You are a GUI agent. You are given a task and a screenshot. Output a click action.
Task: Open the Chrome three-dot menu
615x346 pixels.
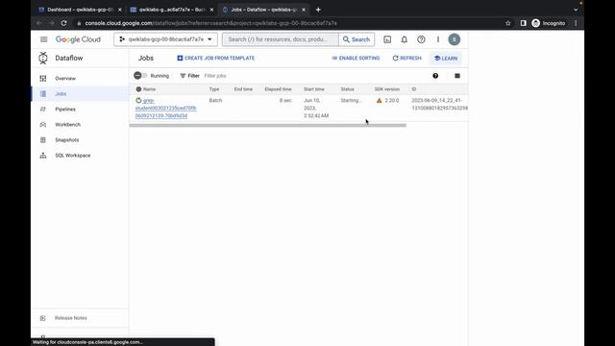coord(576,23)
